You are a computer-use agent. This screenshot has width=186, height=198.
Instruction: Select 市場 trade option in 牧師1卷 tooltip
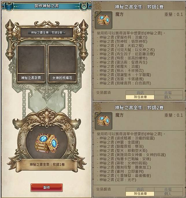tap(168, 93)
